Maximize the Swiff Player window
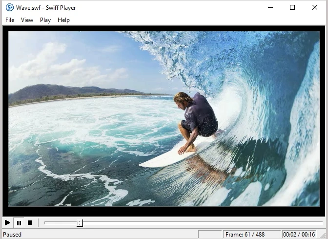328x239 pixels. (x=292, y=7)
